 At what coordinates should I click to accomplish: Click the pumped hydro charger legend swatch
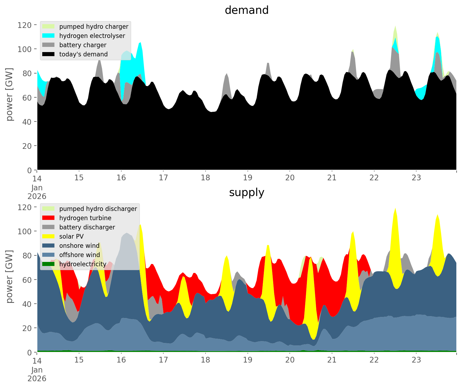(48, 27)
